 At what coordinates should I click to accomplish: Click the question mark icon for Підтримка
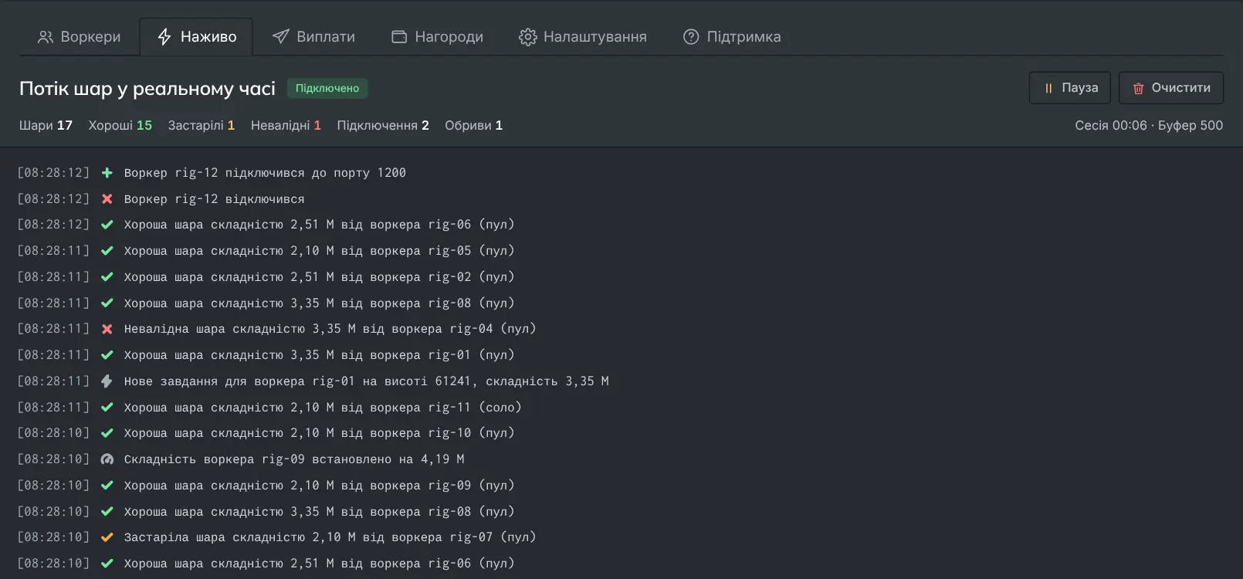tap(691, 37)
